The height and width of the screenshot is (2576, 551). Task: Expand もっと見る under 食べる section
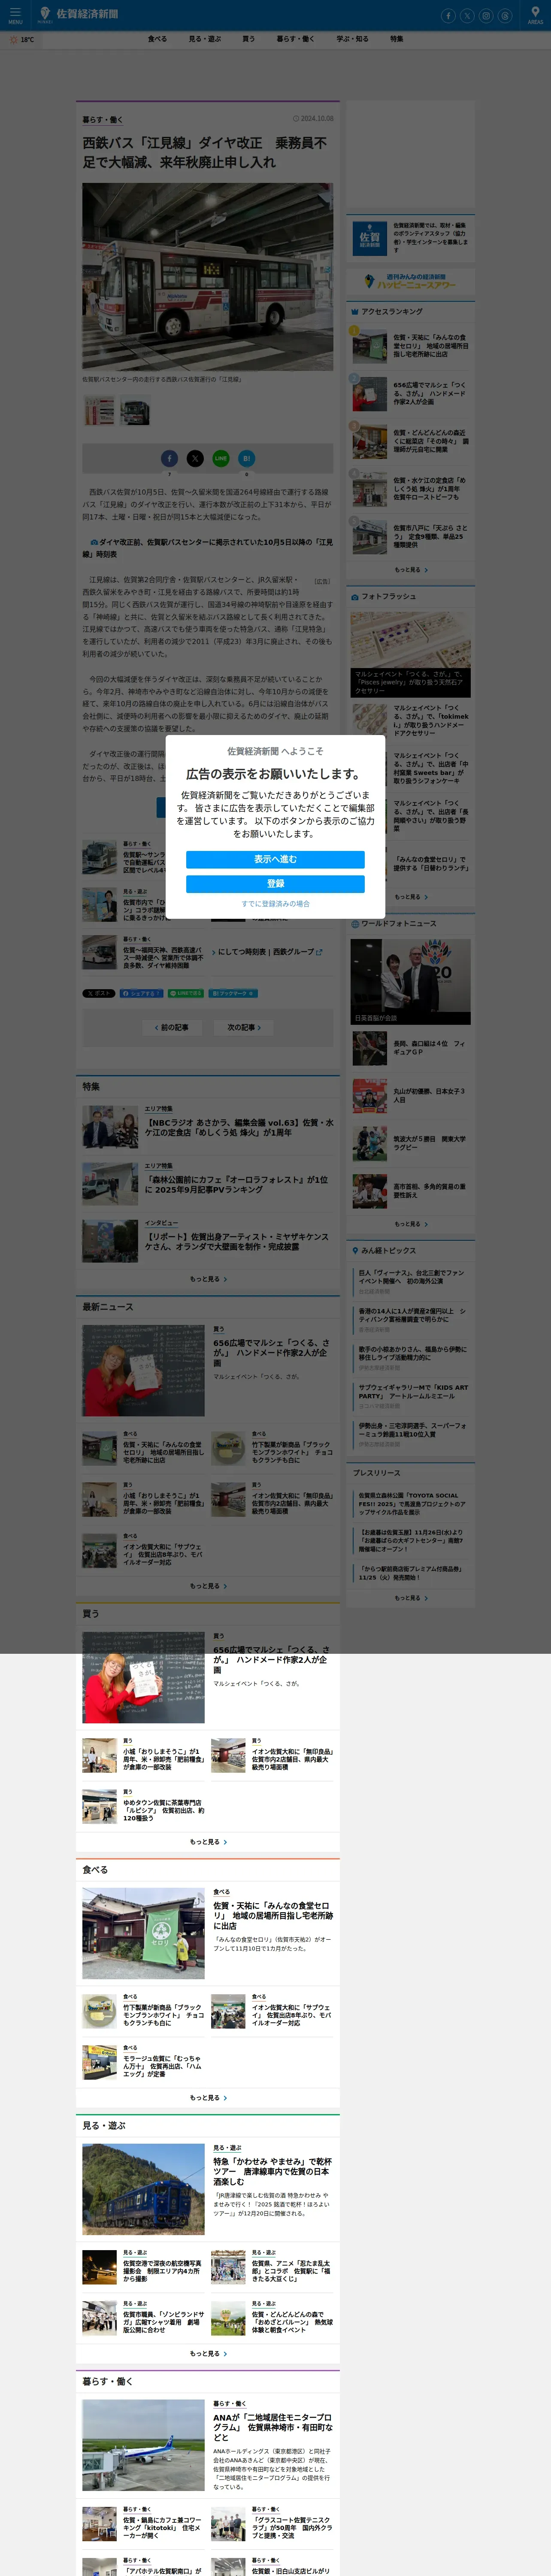pos(208,2098)
